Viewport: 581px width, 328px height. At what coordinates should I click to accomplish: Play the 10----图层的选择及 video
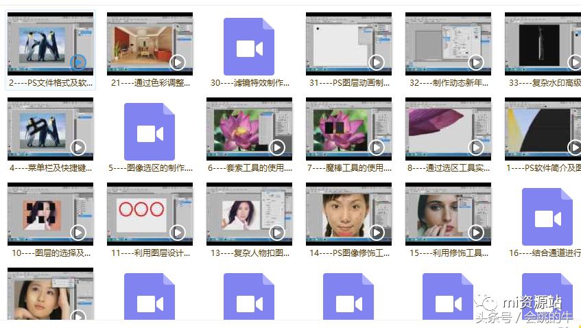click(78, 233)
